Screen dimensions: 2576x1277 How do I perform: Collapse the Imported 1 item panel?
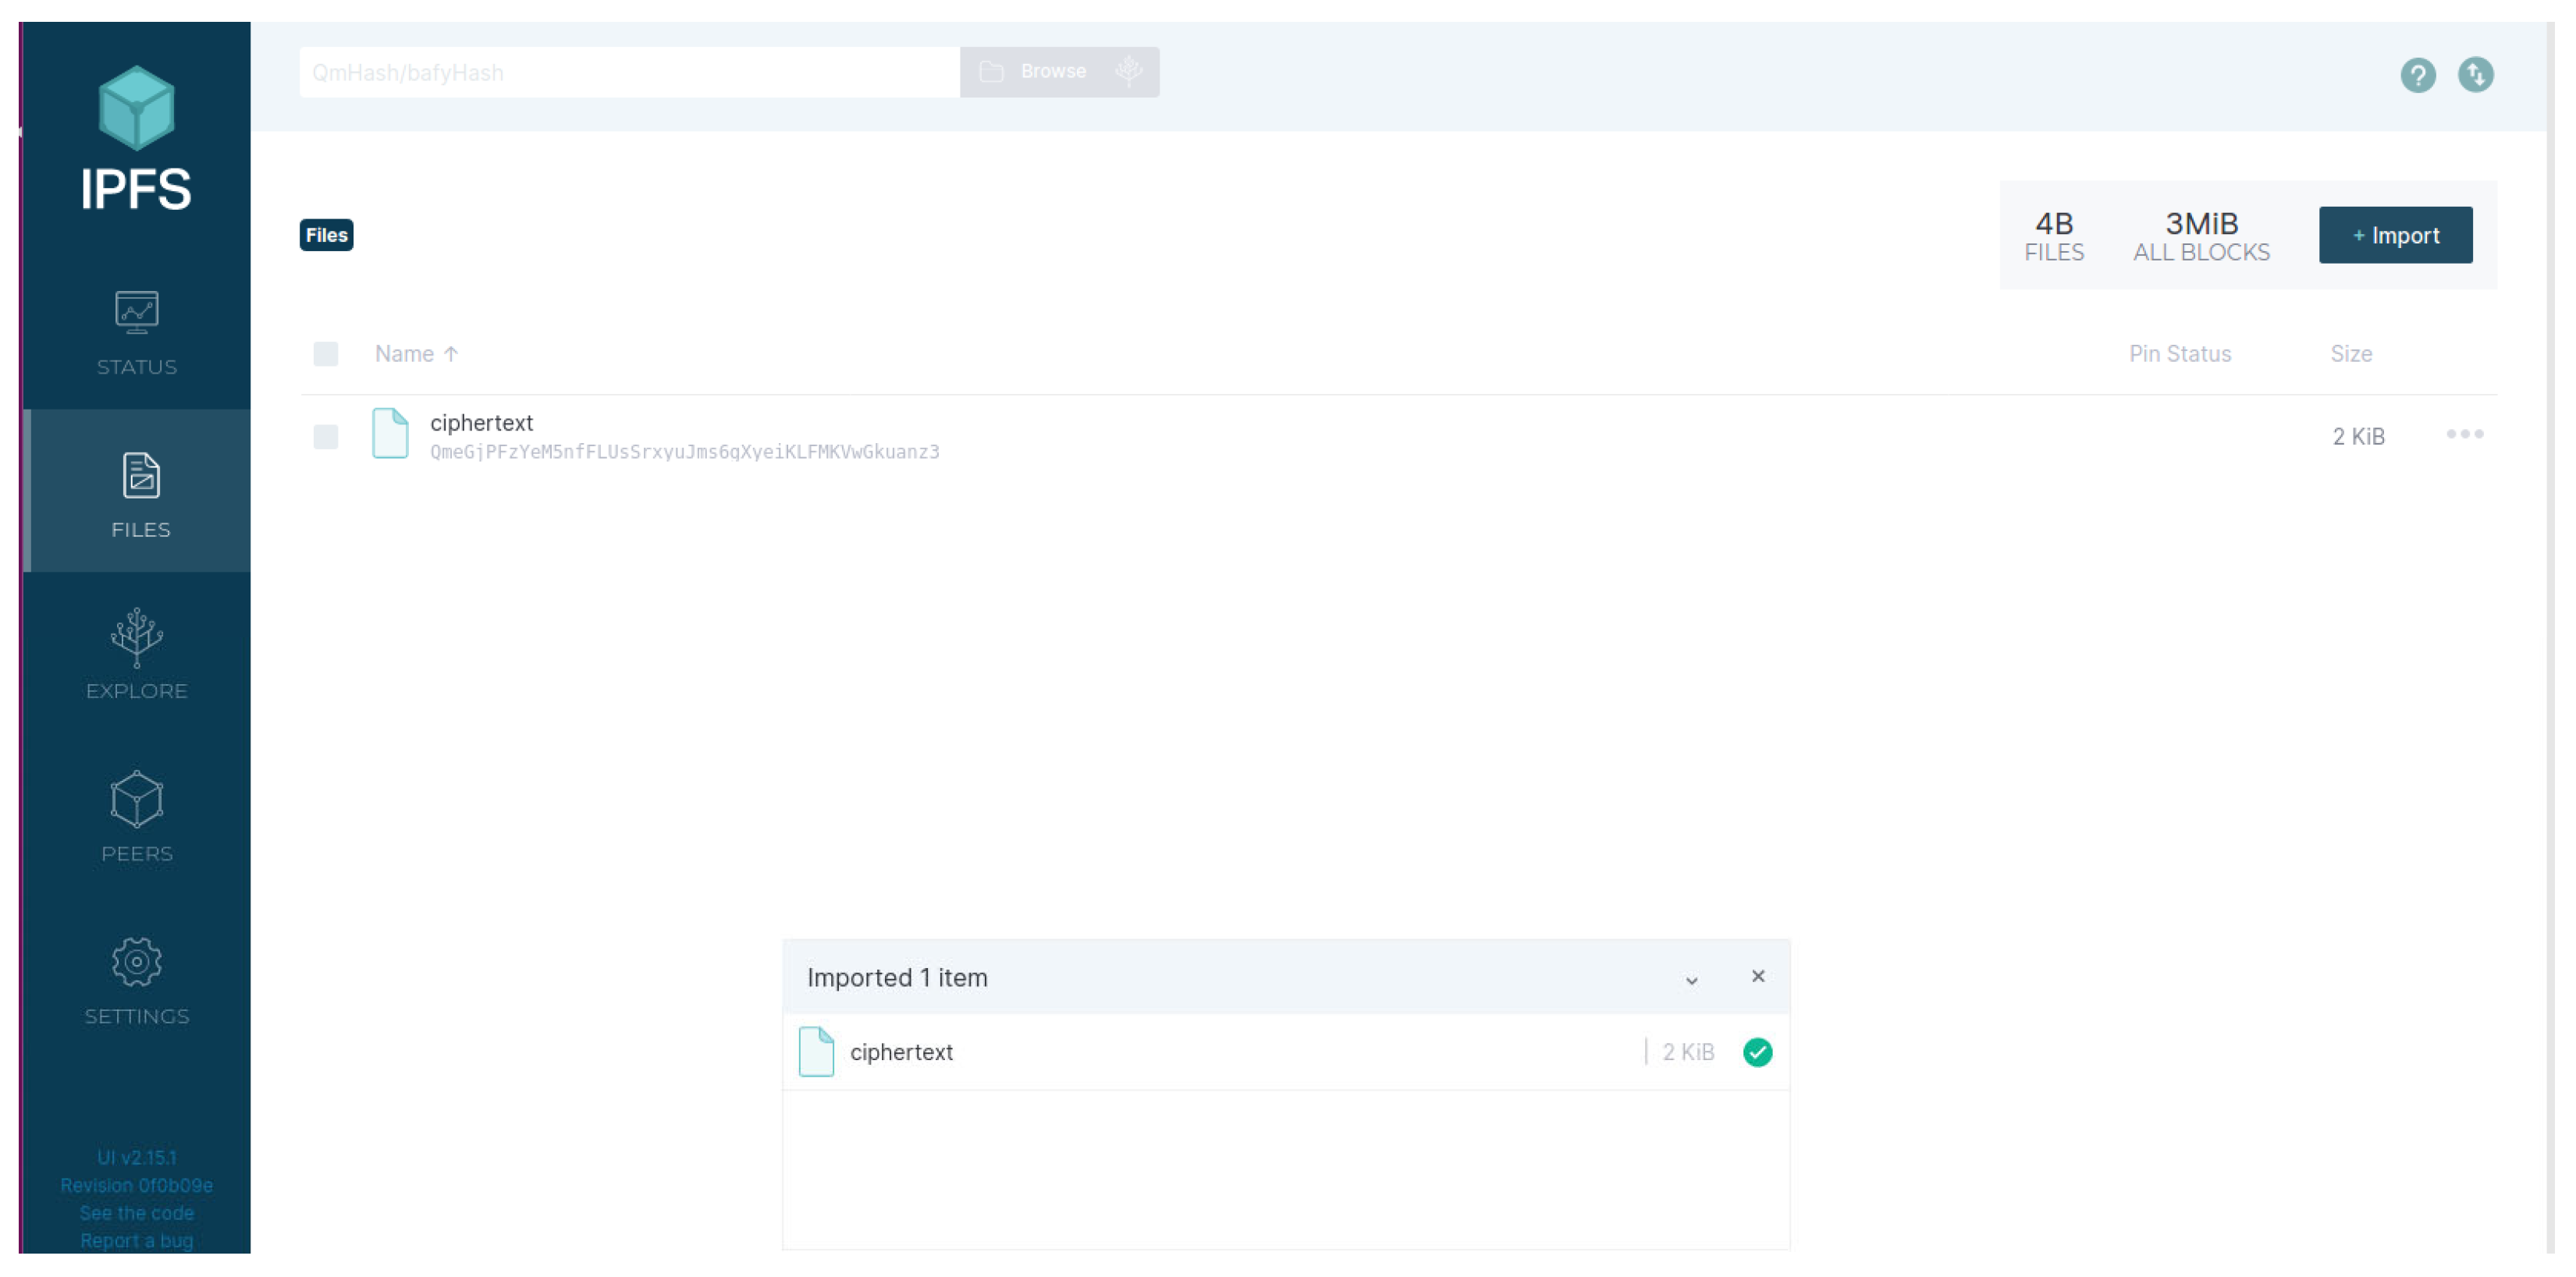[1691, 979]
